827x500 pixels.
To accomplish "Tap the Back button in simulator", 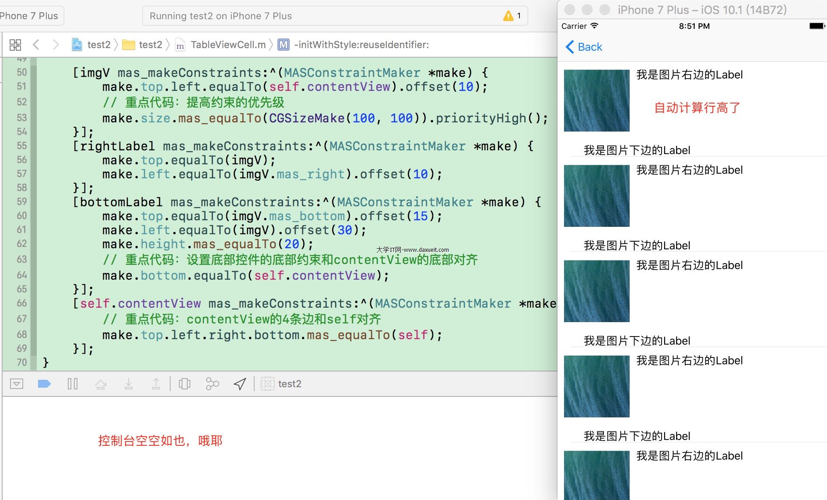I will (584, 47).
